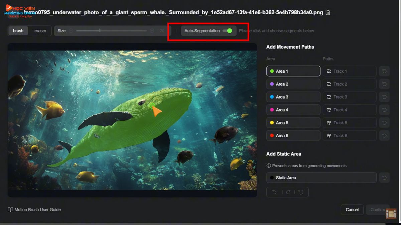Reset the Area 6 row
The image size is (401, 225).
coord(384,136)
